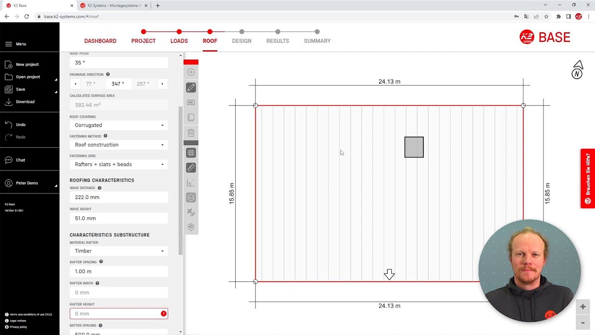
Task: Expand the Material Rafter Timber dropdown
Action: coord(119,251)
